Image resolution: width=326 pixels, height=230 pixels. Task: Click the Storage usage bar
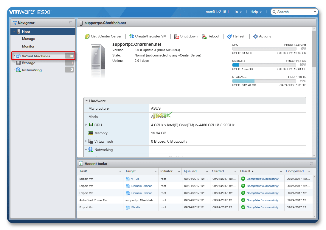(264, 81)
